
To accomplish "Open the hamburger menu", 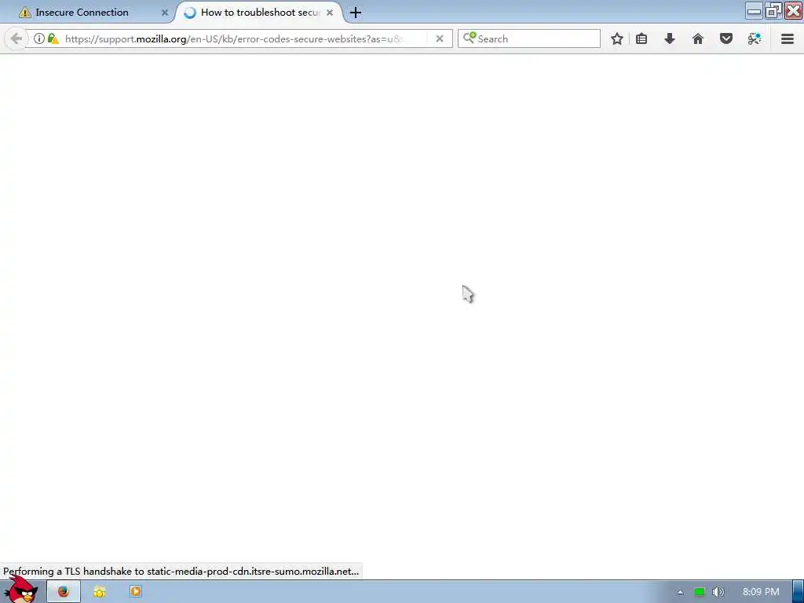I will (x=788, y=38).
